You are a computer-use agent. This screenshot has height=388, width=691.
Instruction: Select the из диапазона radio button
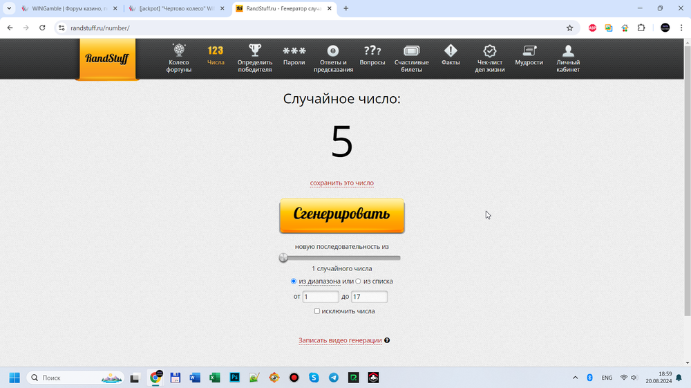[294, 281]
